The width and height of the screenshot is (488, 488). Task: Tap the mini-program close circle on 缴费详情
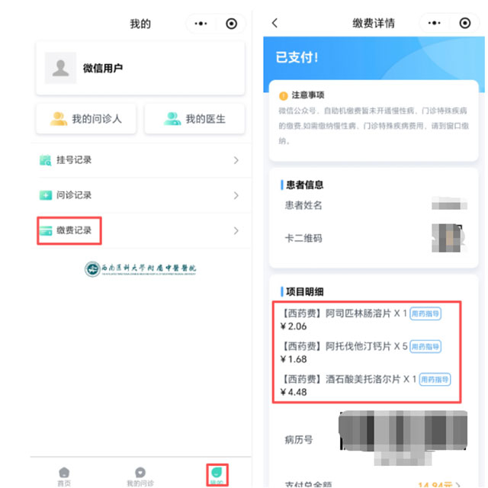[x=464, y=24]
